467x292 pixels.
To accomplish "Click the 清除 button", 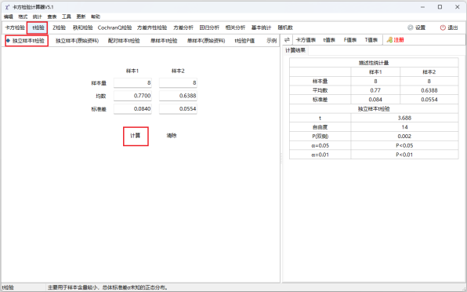I will 172,136.
